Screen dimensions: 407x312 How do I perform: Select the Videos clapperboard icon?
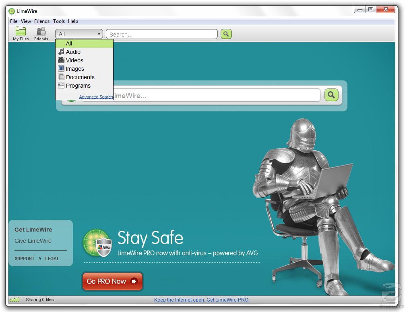tap(61, 60)
